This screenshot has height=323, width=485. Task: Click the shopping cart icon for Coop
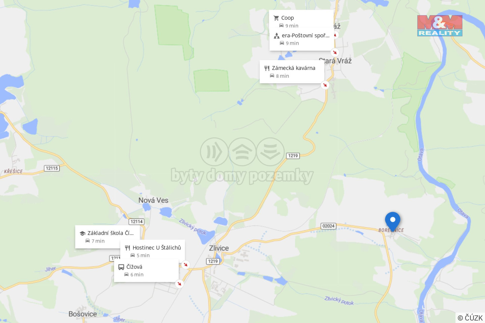[x=276, y=18]
